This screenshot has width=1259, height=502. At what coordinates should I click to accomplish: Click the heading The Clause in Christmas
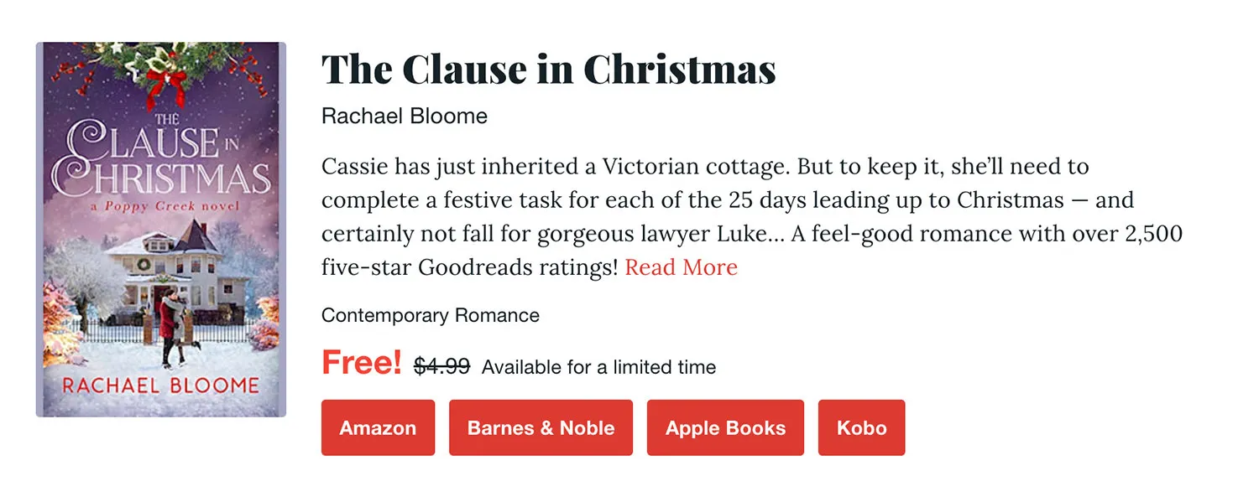548,70
